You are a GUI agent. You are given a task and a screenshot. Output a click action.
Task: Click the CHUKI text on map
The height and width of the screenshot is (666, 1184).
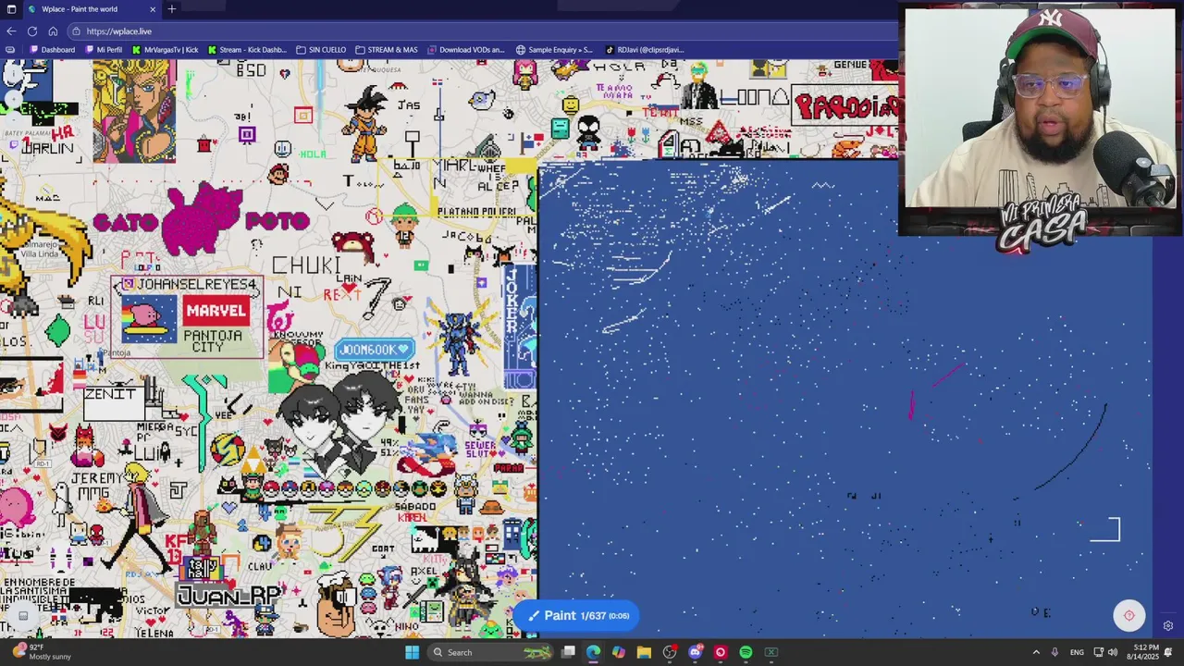click(306, 265)
